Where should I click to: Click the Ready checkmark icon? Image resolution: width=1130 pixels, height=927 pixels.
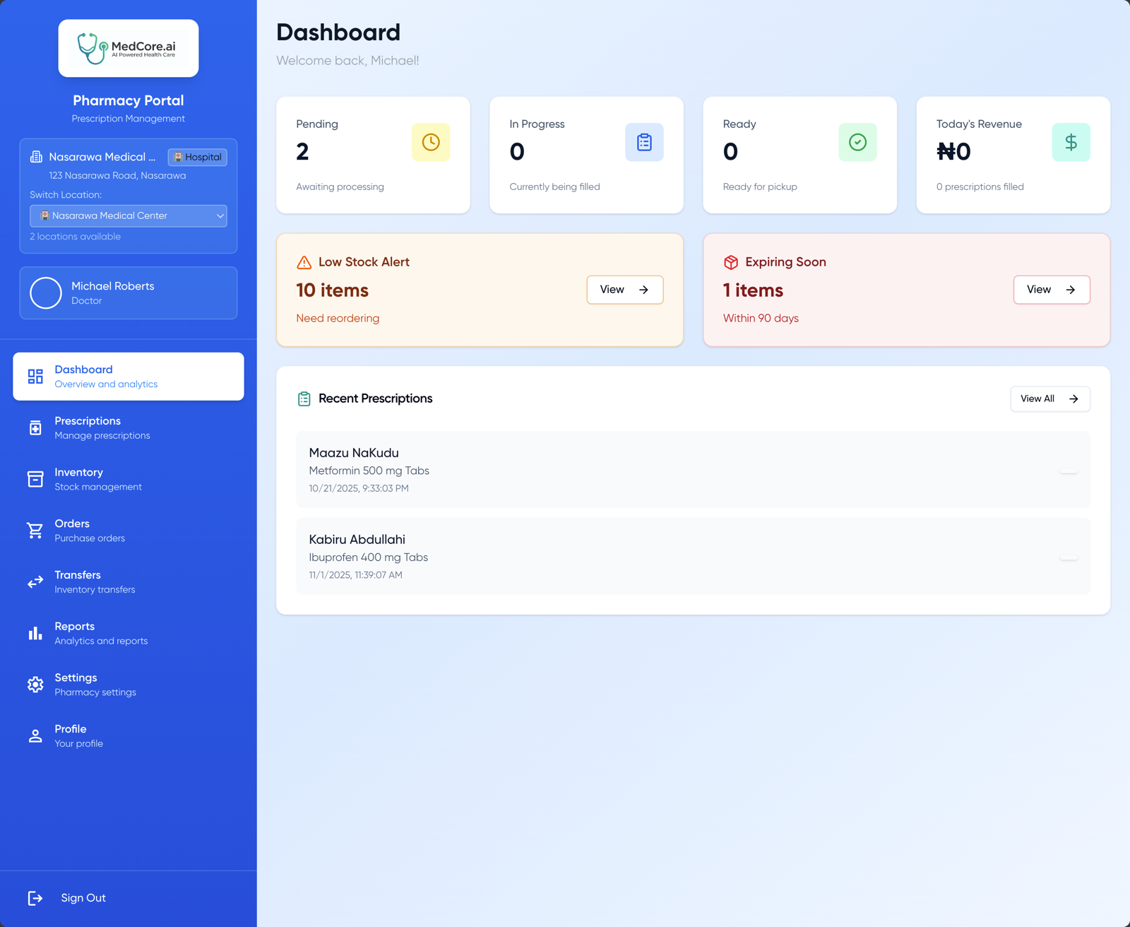pos(857,142)
